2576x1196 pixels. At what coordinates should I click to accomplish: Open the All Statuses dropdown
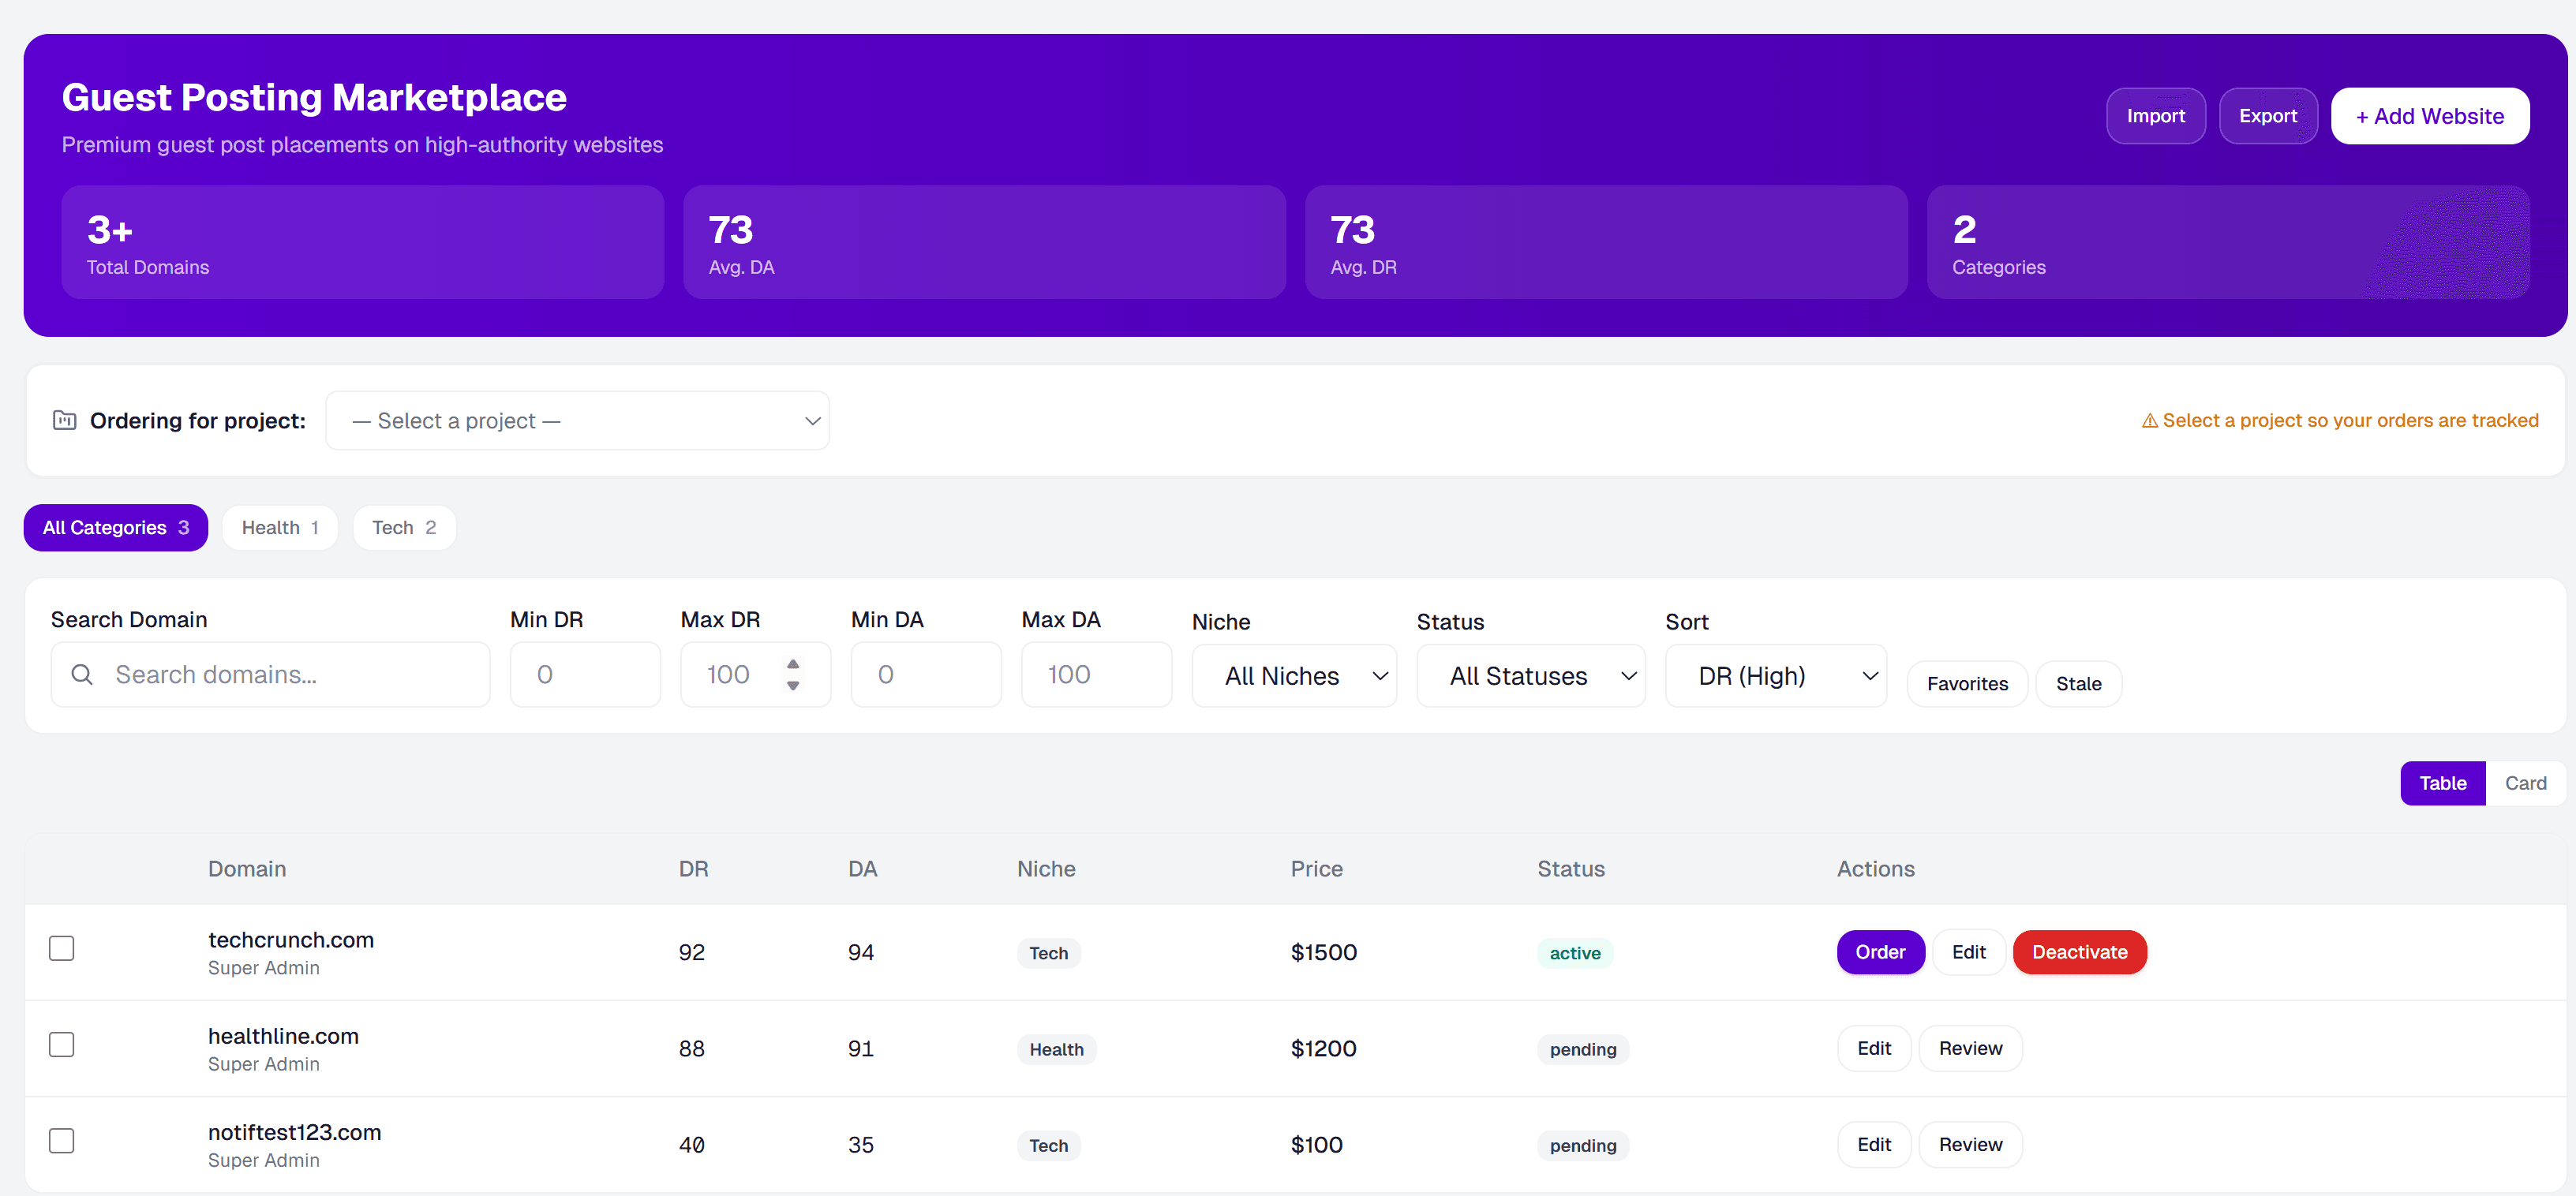(1530, 676)
